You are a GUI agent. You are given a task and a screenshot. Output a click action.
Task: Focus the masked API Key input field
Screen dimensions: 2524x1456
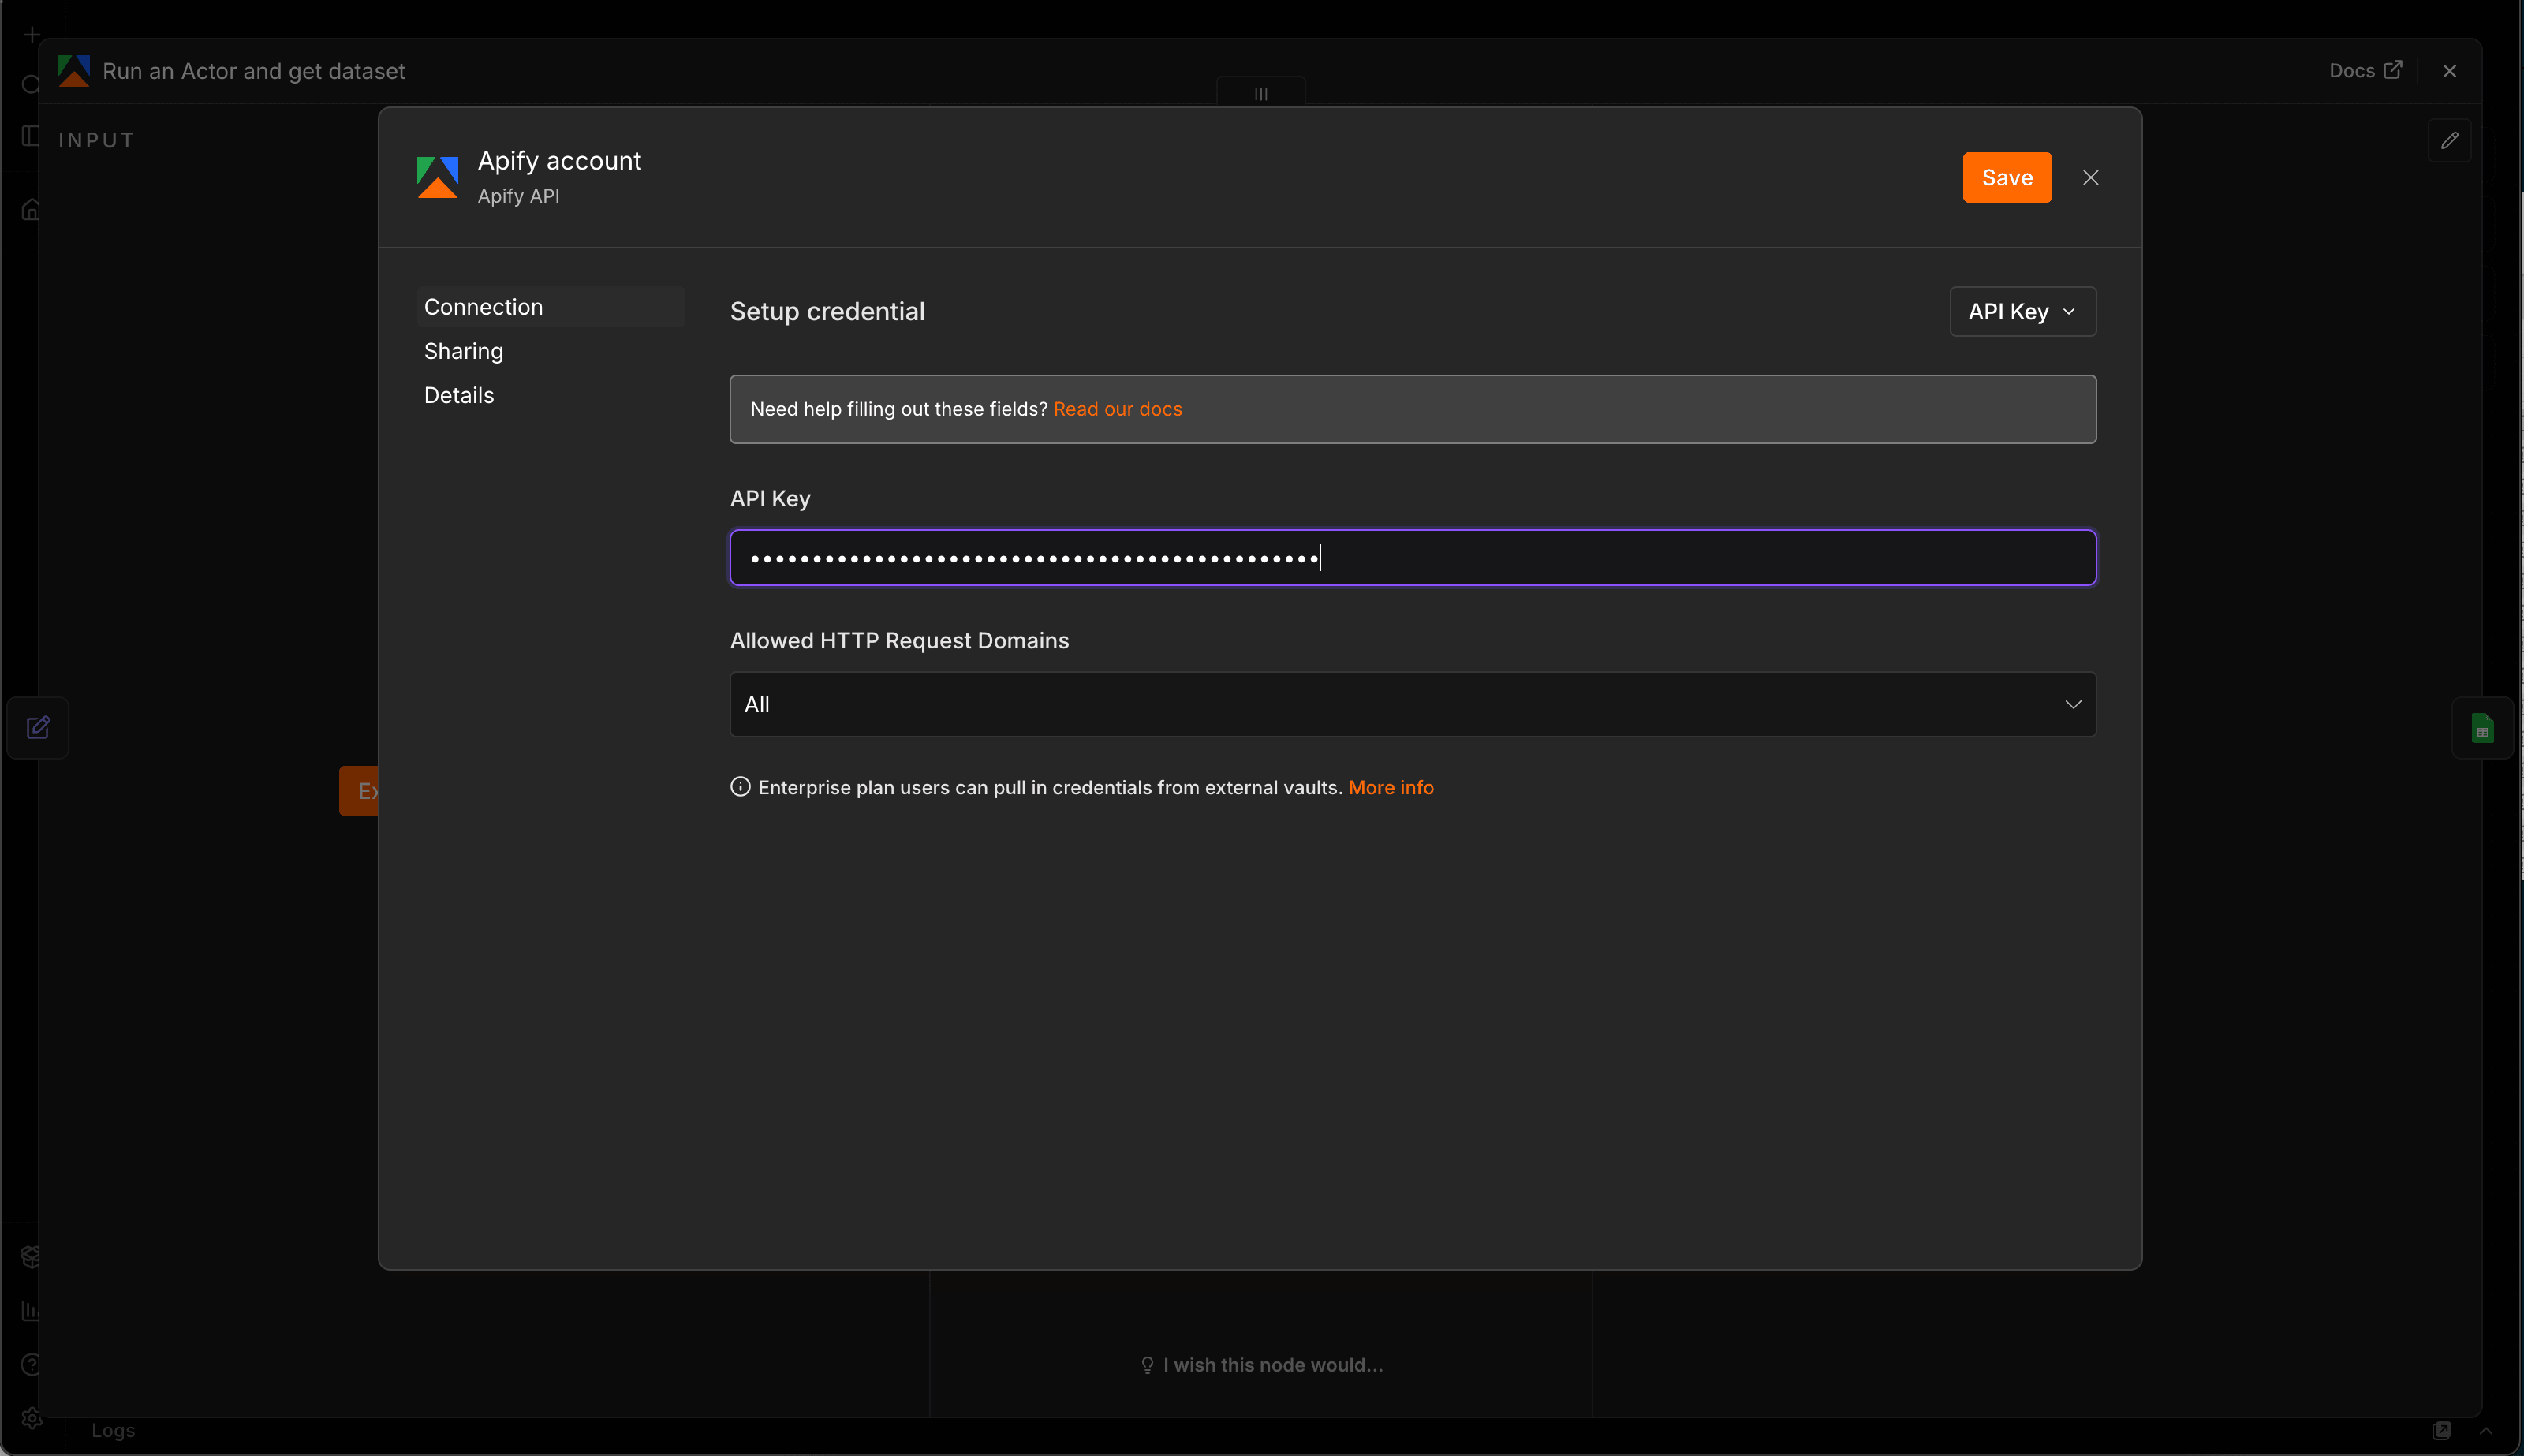1412,558
